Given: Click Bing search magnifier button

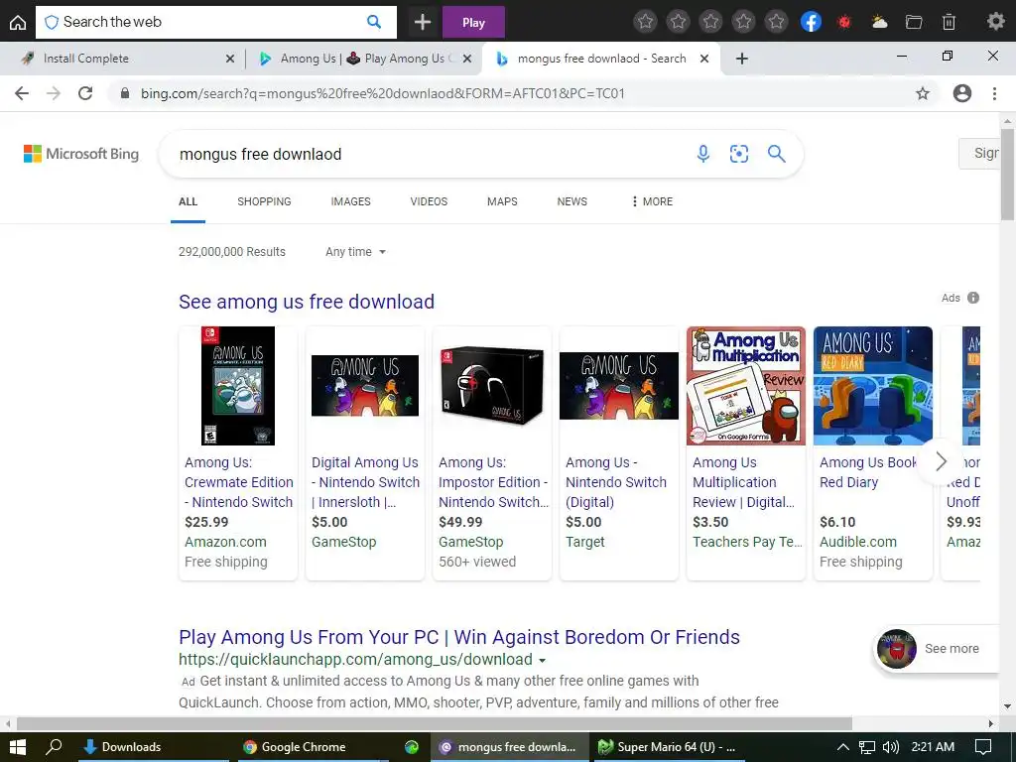Looking at the screenshot, I should pyautogui.click(x=776, y=154).
